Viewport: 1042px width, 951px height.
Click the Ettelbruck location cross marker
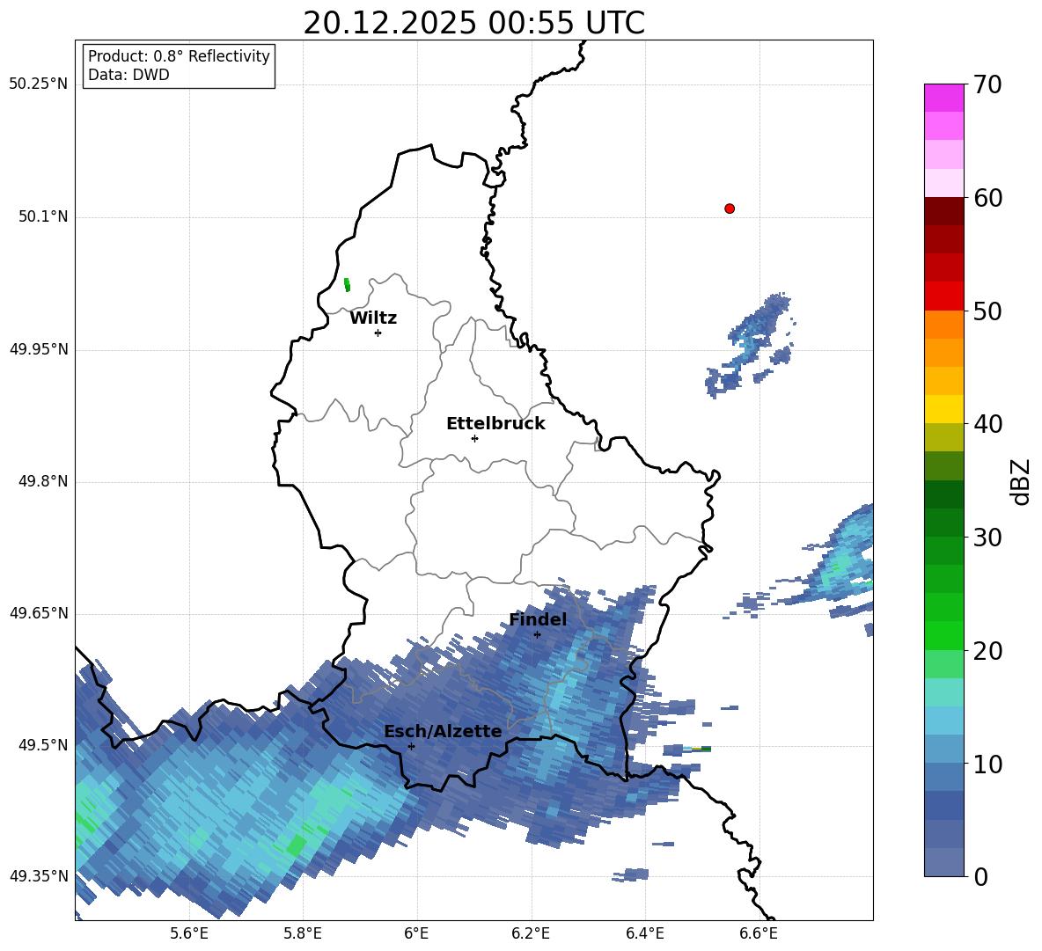[474, 438]
